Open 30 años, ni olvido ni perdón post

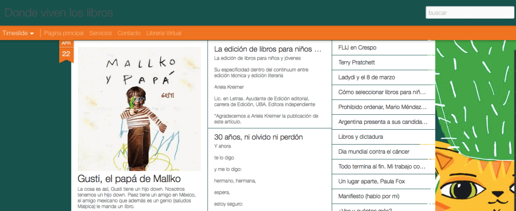(258, 137)
